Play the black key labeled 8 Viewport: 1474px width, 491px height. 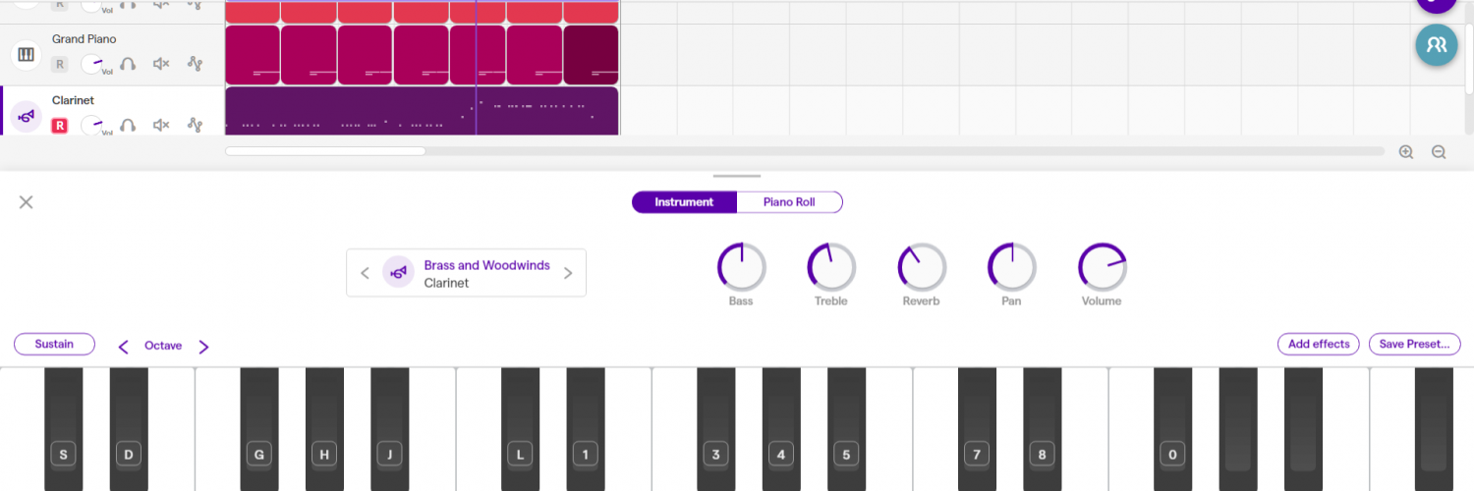(x=1043, y=429)
